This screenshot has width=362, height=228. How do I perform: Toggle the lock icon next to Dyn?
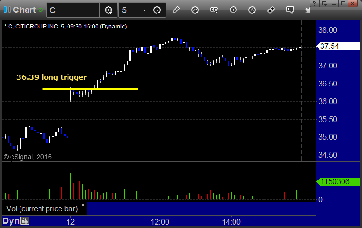pyautogui.click(x=25, y=221)
